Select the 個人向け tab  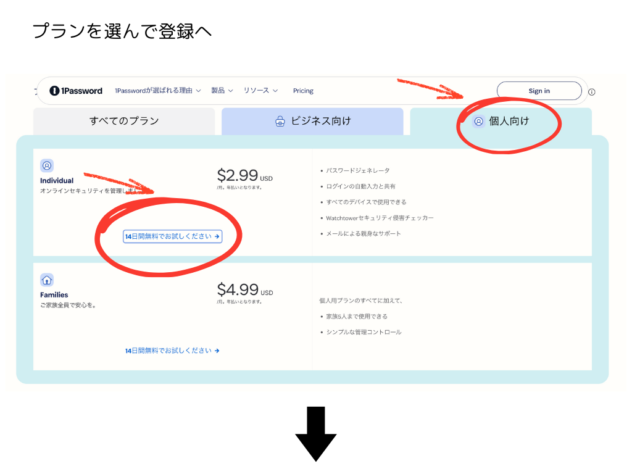point(501,121)
